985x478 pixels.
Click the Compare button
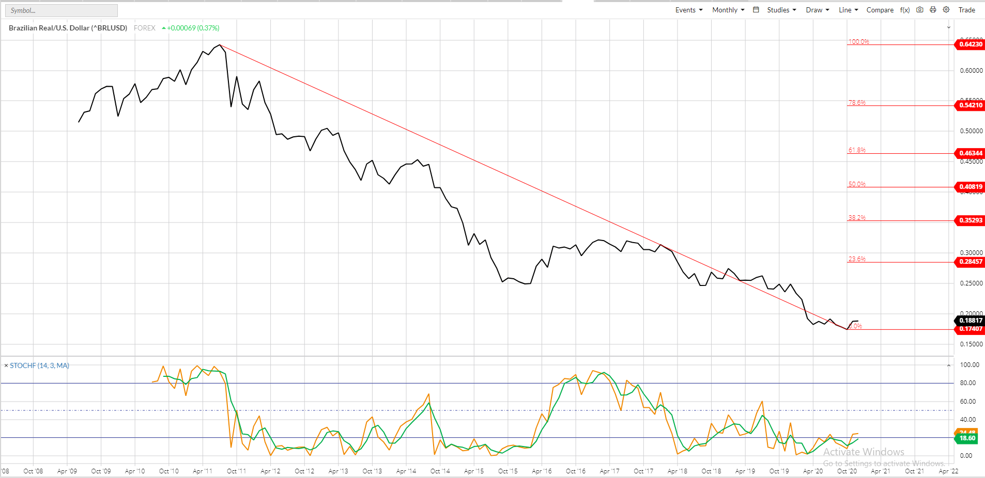click(880, 10)
